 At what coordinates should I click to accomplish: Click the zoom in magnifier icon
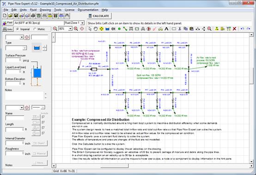[76, 29]
